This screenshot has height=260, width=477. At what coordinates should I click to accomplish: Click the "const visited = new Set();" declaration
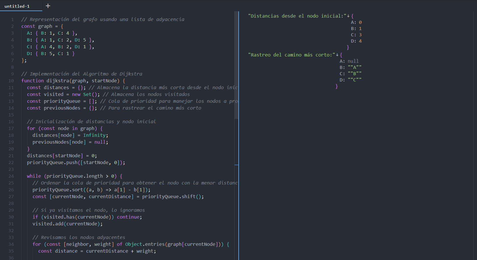[63, 95]
